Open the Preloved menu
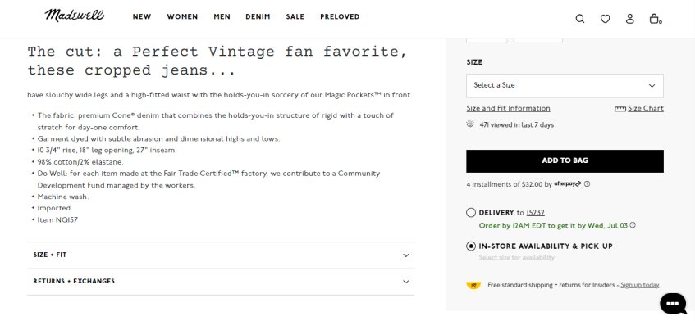Image resolution: width=695 pixels, height=321 pixels. pos(340,17)
